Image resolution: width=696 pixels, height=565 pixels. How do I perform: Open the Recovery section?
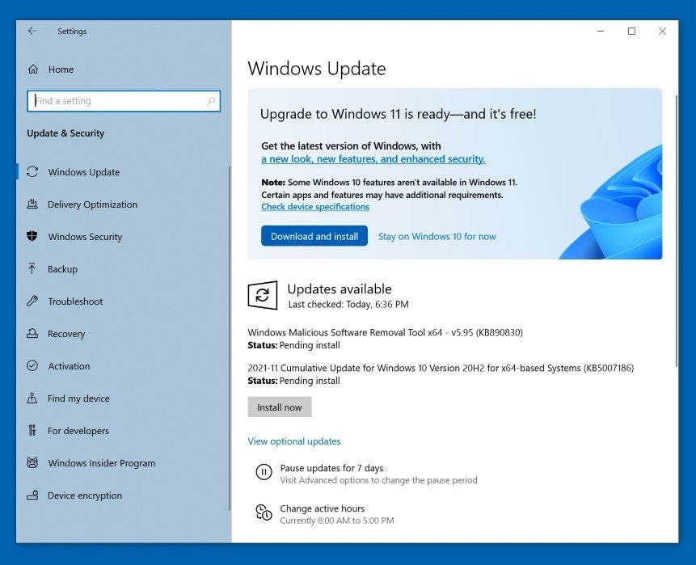pos(66,334)
